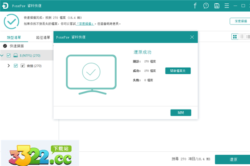Switch to list view mode
Image resolution: width=250 pixels, height=166 pixels.
(241, 37)
